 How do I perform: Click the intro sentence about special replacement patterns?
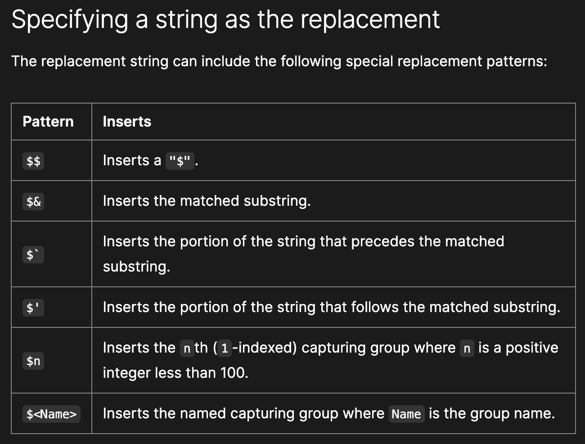(279, 61)
